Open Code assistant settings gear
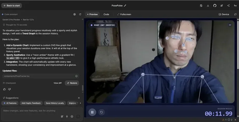 coord(75,14)
